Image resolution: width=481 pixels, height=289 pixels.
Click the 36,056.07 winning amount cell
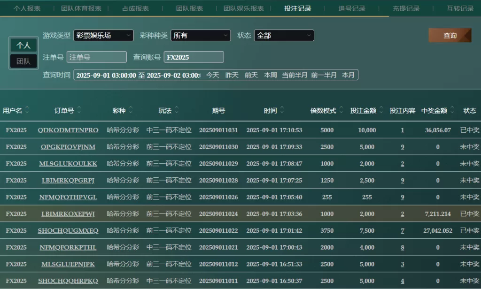(438, 130)
